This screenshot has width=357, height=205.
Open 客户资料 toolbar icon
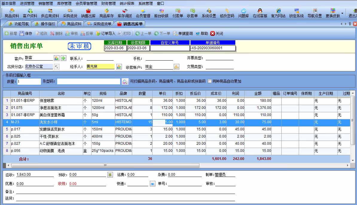pyautogui.click(x=30, y=13)
